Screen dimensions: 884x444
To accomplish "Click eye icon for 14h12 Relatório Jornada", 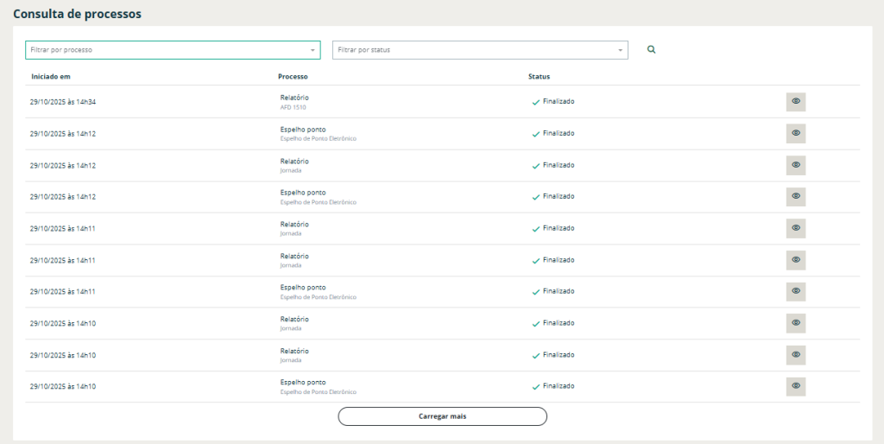I will click(x=795, y=165).
